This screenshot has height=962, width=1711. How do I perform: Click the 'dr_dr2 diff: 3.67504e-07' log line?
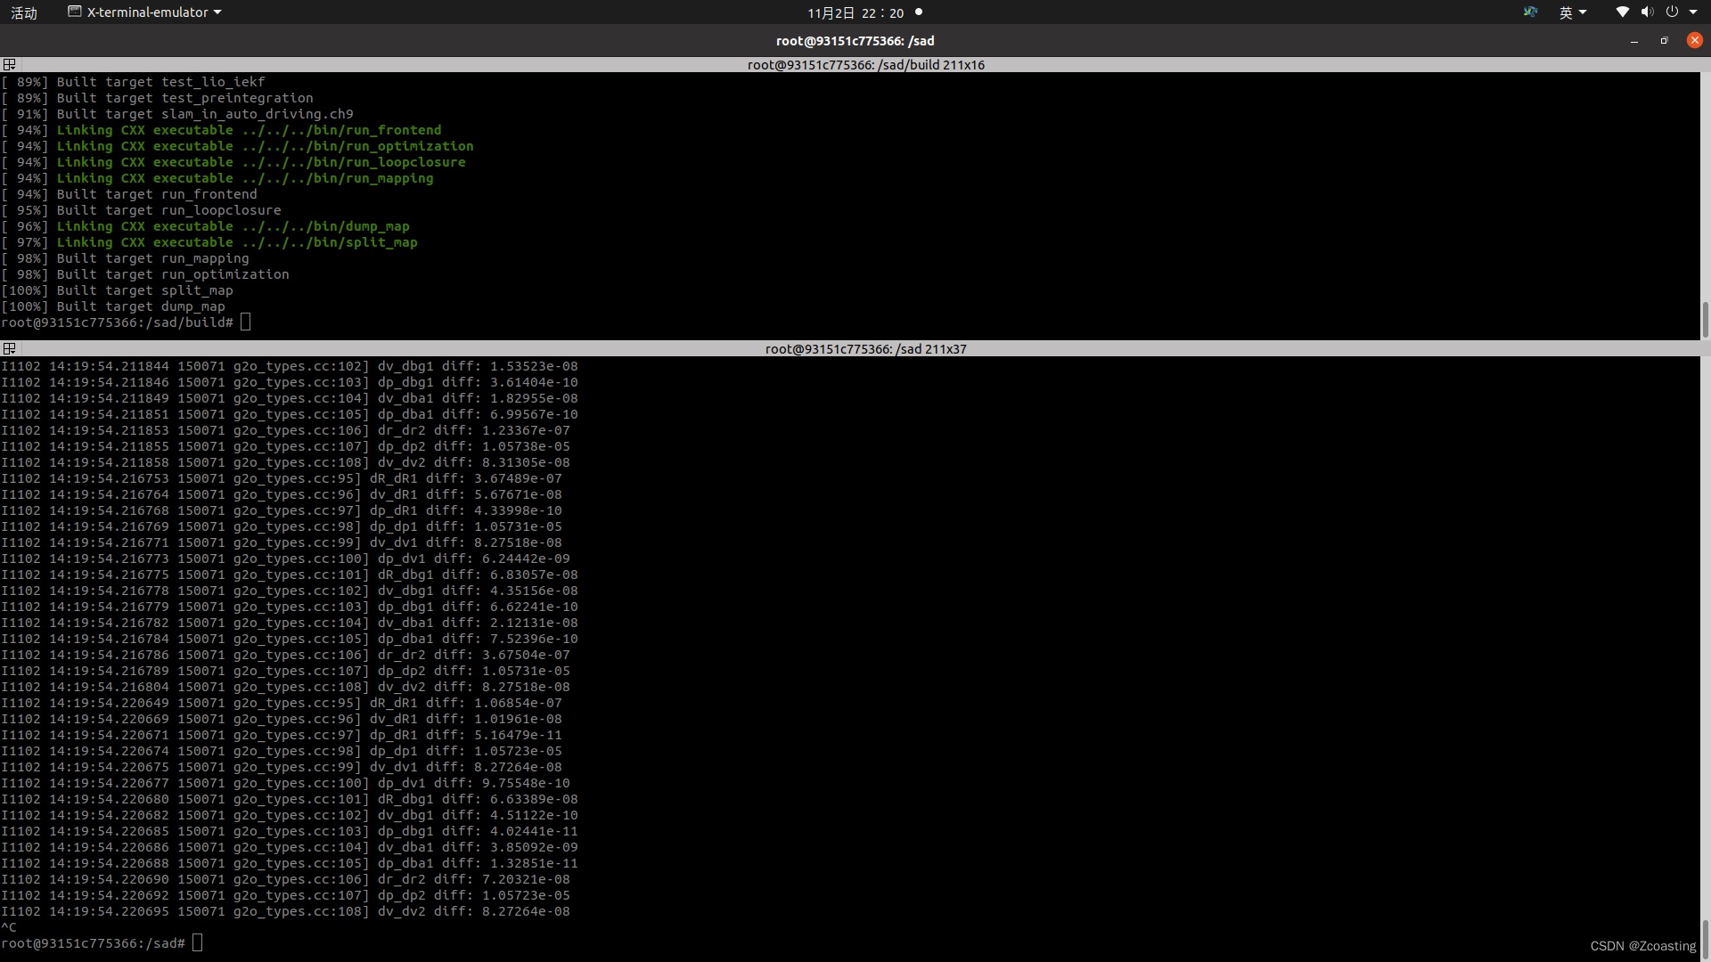point(285,655)
